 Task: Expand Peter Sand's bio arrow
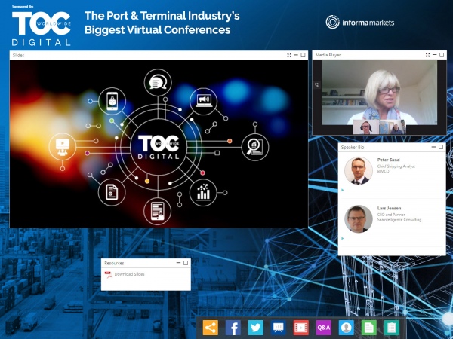[341, 191]
